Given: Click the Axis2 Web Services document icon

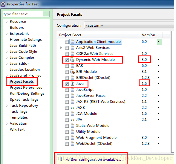Looking at the screenshot, I should [x=72, y=48].
